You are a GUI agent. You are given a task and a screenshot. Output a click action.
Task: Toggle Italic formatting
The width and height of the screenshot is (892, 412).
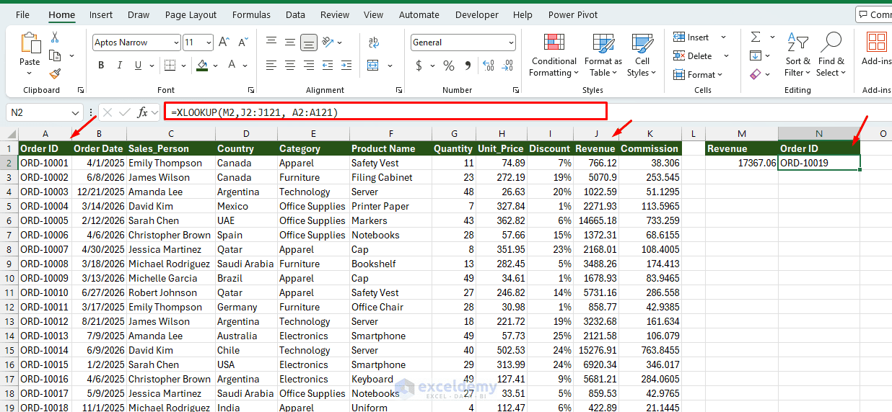coord(121,66)
